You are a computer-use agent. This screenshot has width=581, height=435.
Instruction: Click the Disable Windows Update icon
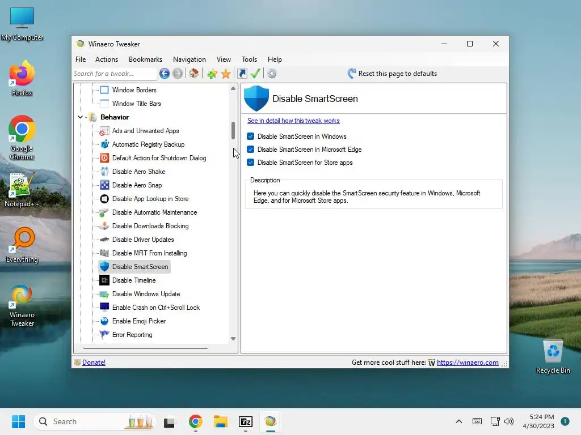(104, 294)
